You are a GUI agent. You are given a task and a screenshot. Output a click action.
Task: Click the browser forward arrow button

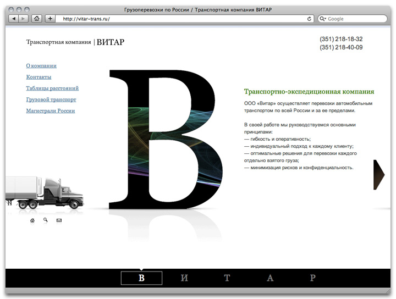(x=23, y=19)
